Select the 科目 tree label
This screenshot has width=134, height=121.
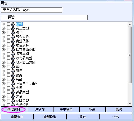19,71
